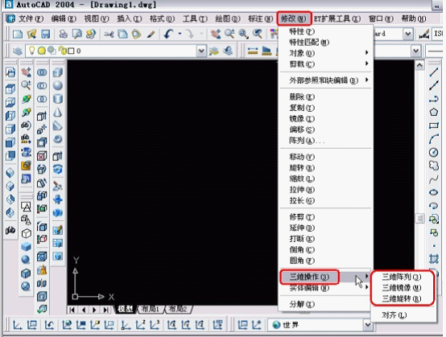
Task: Select the Hatch tool icon
Action: 434,259
